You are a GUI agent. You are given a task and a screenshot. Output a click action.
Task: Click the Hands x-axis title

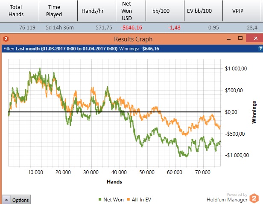114,182
